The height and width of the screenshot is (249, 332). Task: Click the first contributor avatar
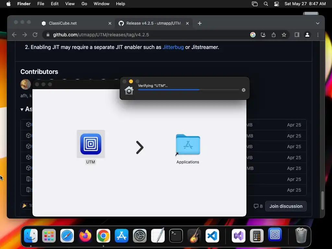(x=25, y=84)
